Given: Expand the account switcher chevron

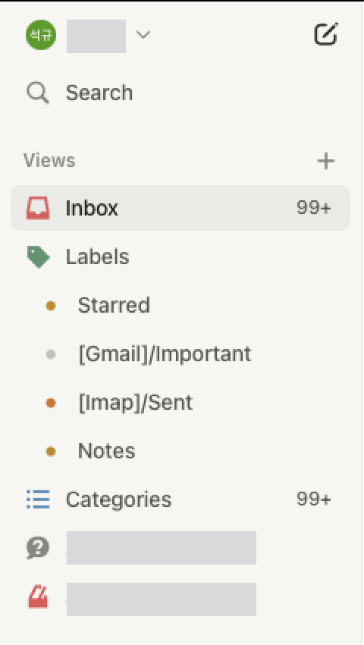Looking at the screenshot, I should point(143,36).
